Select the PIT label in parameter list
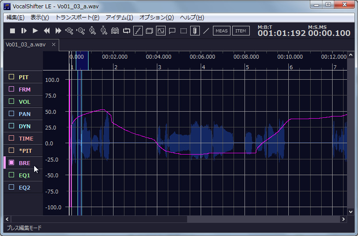The image size is (358, 236). [x=24, y=77]
